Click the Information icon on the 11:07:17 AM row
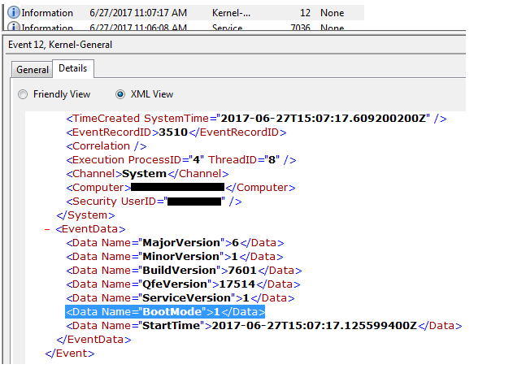Viewport: 526px width, 373px height. pyautogui.click(x=14, y=12)
